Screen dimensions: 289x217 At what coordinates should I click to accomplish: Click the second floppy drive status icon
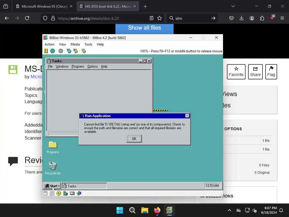52,193
